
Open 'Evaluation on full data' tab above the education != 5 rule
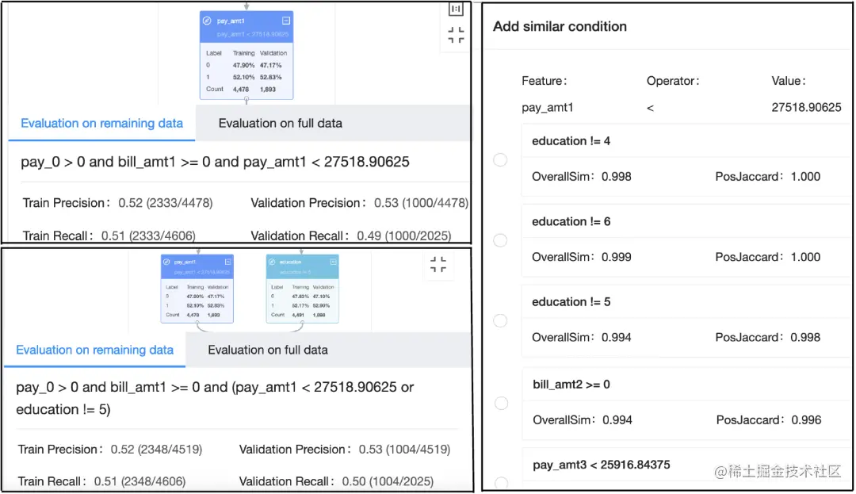(x=268, y=350)
